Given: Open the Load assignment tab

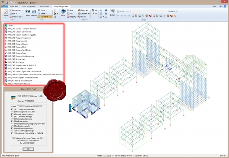Looking at the screenshot, I should [29, 6].
